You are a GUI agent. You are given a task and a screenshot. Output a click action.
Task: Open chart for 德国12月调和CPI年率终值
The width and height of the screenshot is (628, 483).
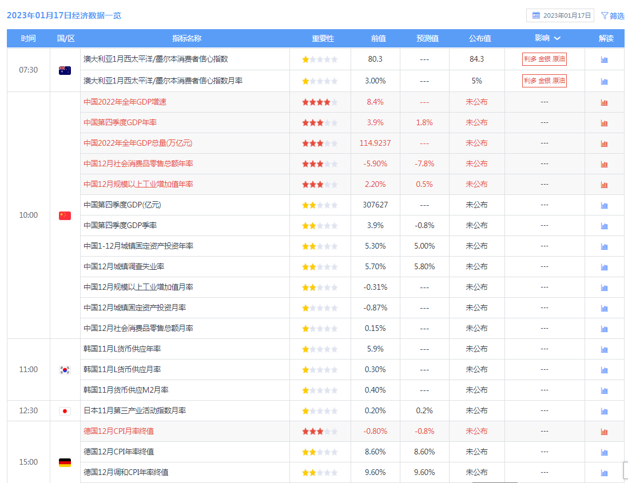(604, 473)
